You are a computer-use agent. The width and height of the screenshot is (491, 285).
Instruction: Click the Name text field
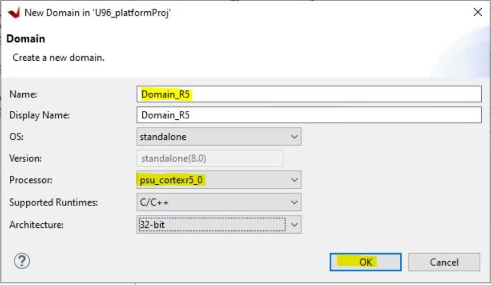click(309, 94)
